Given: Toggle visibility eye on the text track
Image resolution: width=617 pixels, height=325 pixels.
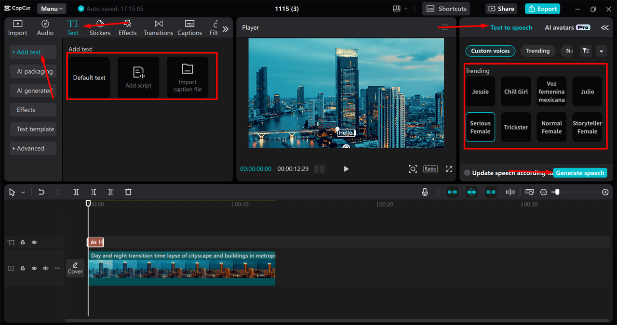Looking at the screenshot, I should point(34,243).
